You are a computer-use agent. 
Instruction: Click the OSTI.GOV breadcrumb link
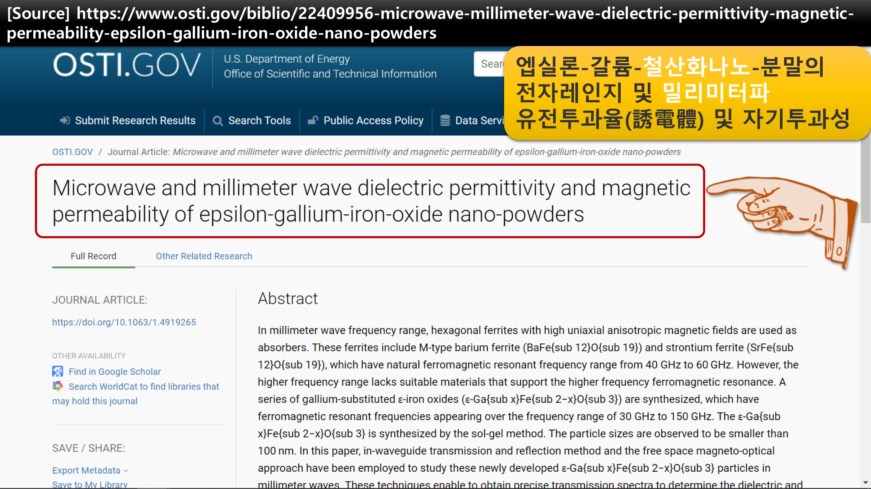pos(72,152)
